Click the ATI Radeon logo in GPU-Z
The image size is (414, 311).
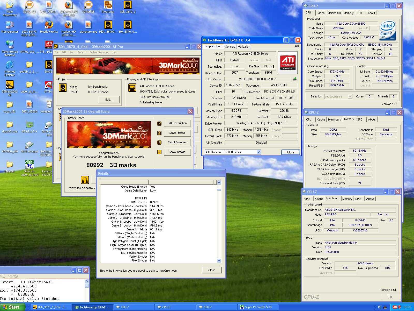[x=288, y=63]
